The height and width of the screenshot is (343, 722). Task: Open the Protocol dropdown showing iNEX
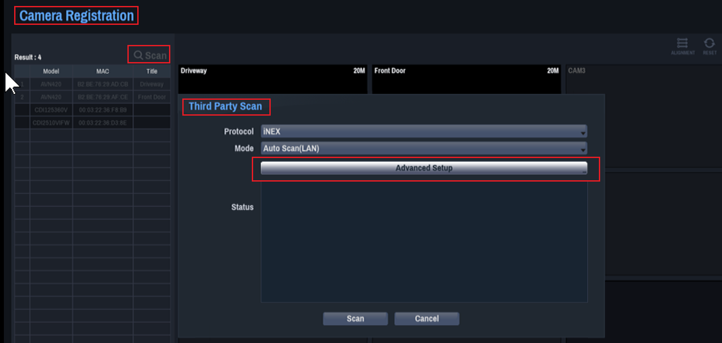pyautogui.click(x=424, y=131)
